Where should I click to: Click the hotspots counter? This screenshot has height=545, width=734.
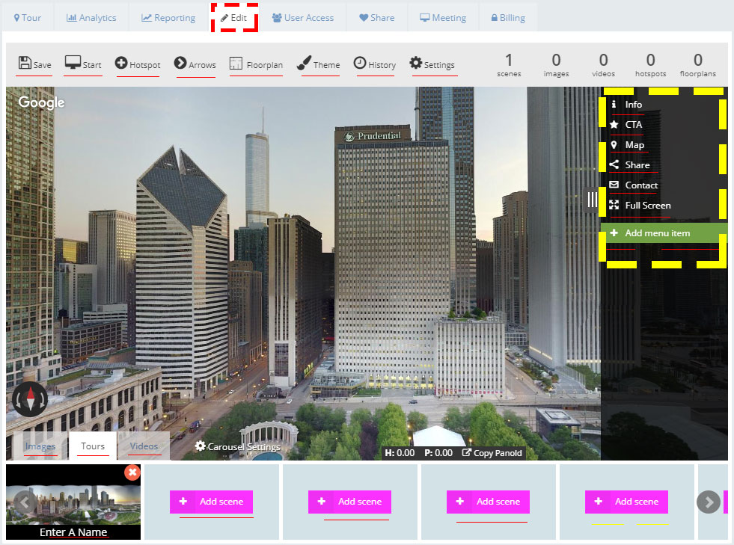(x=651, y=64)
